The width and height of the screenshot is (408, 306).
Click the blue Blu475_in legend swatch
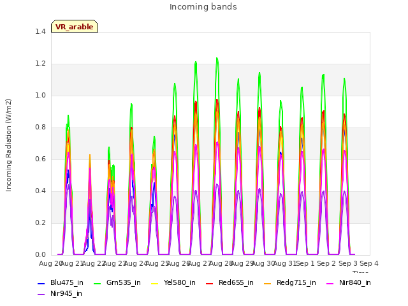point(41,283)
